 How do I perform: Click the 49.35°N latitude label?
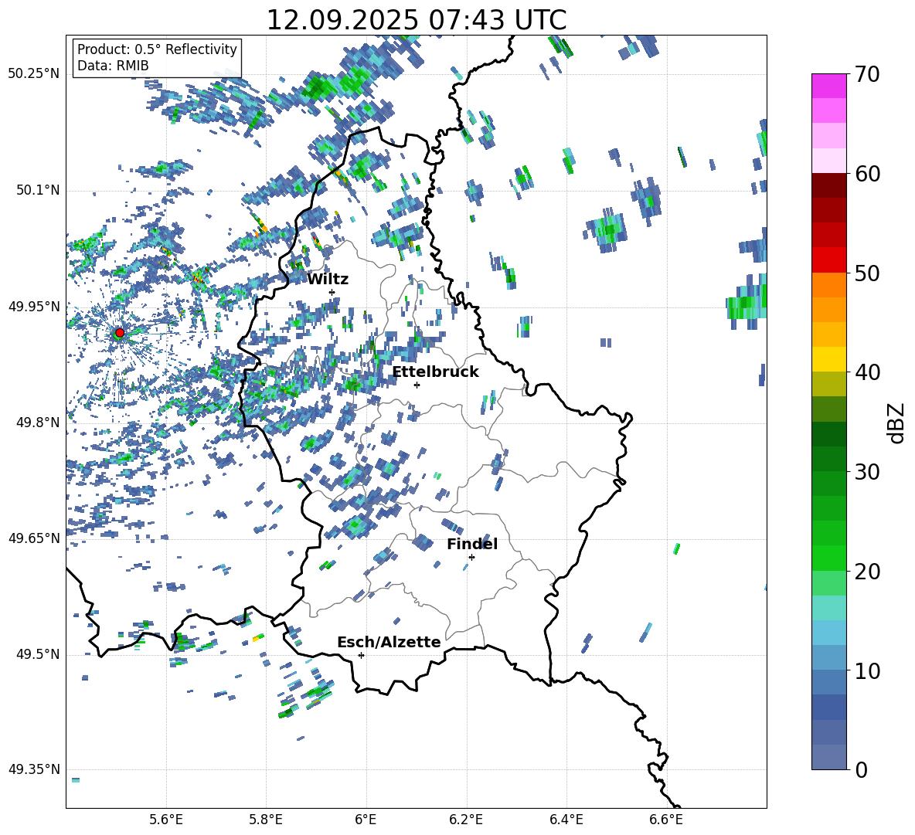pyautogui.click(x=34, y=769)
